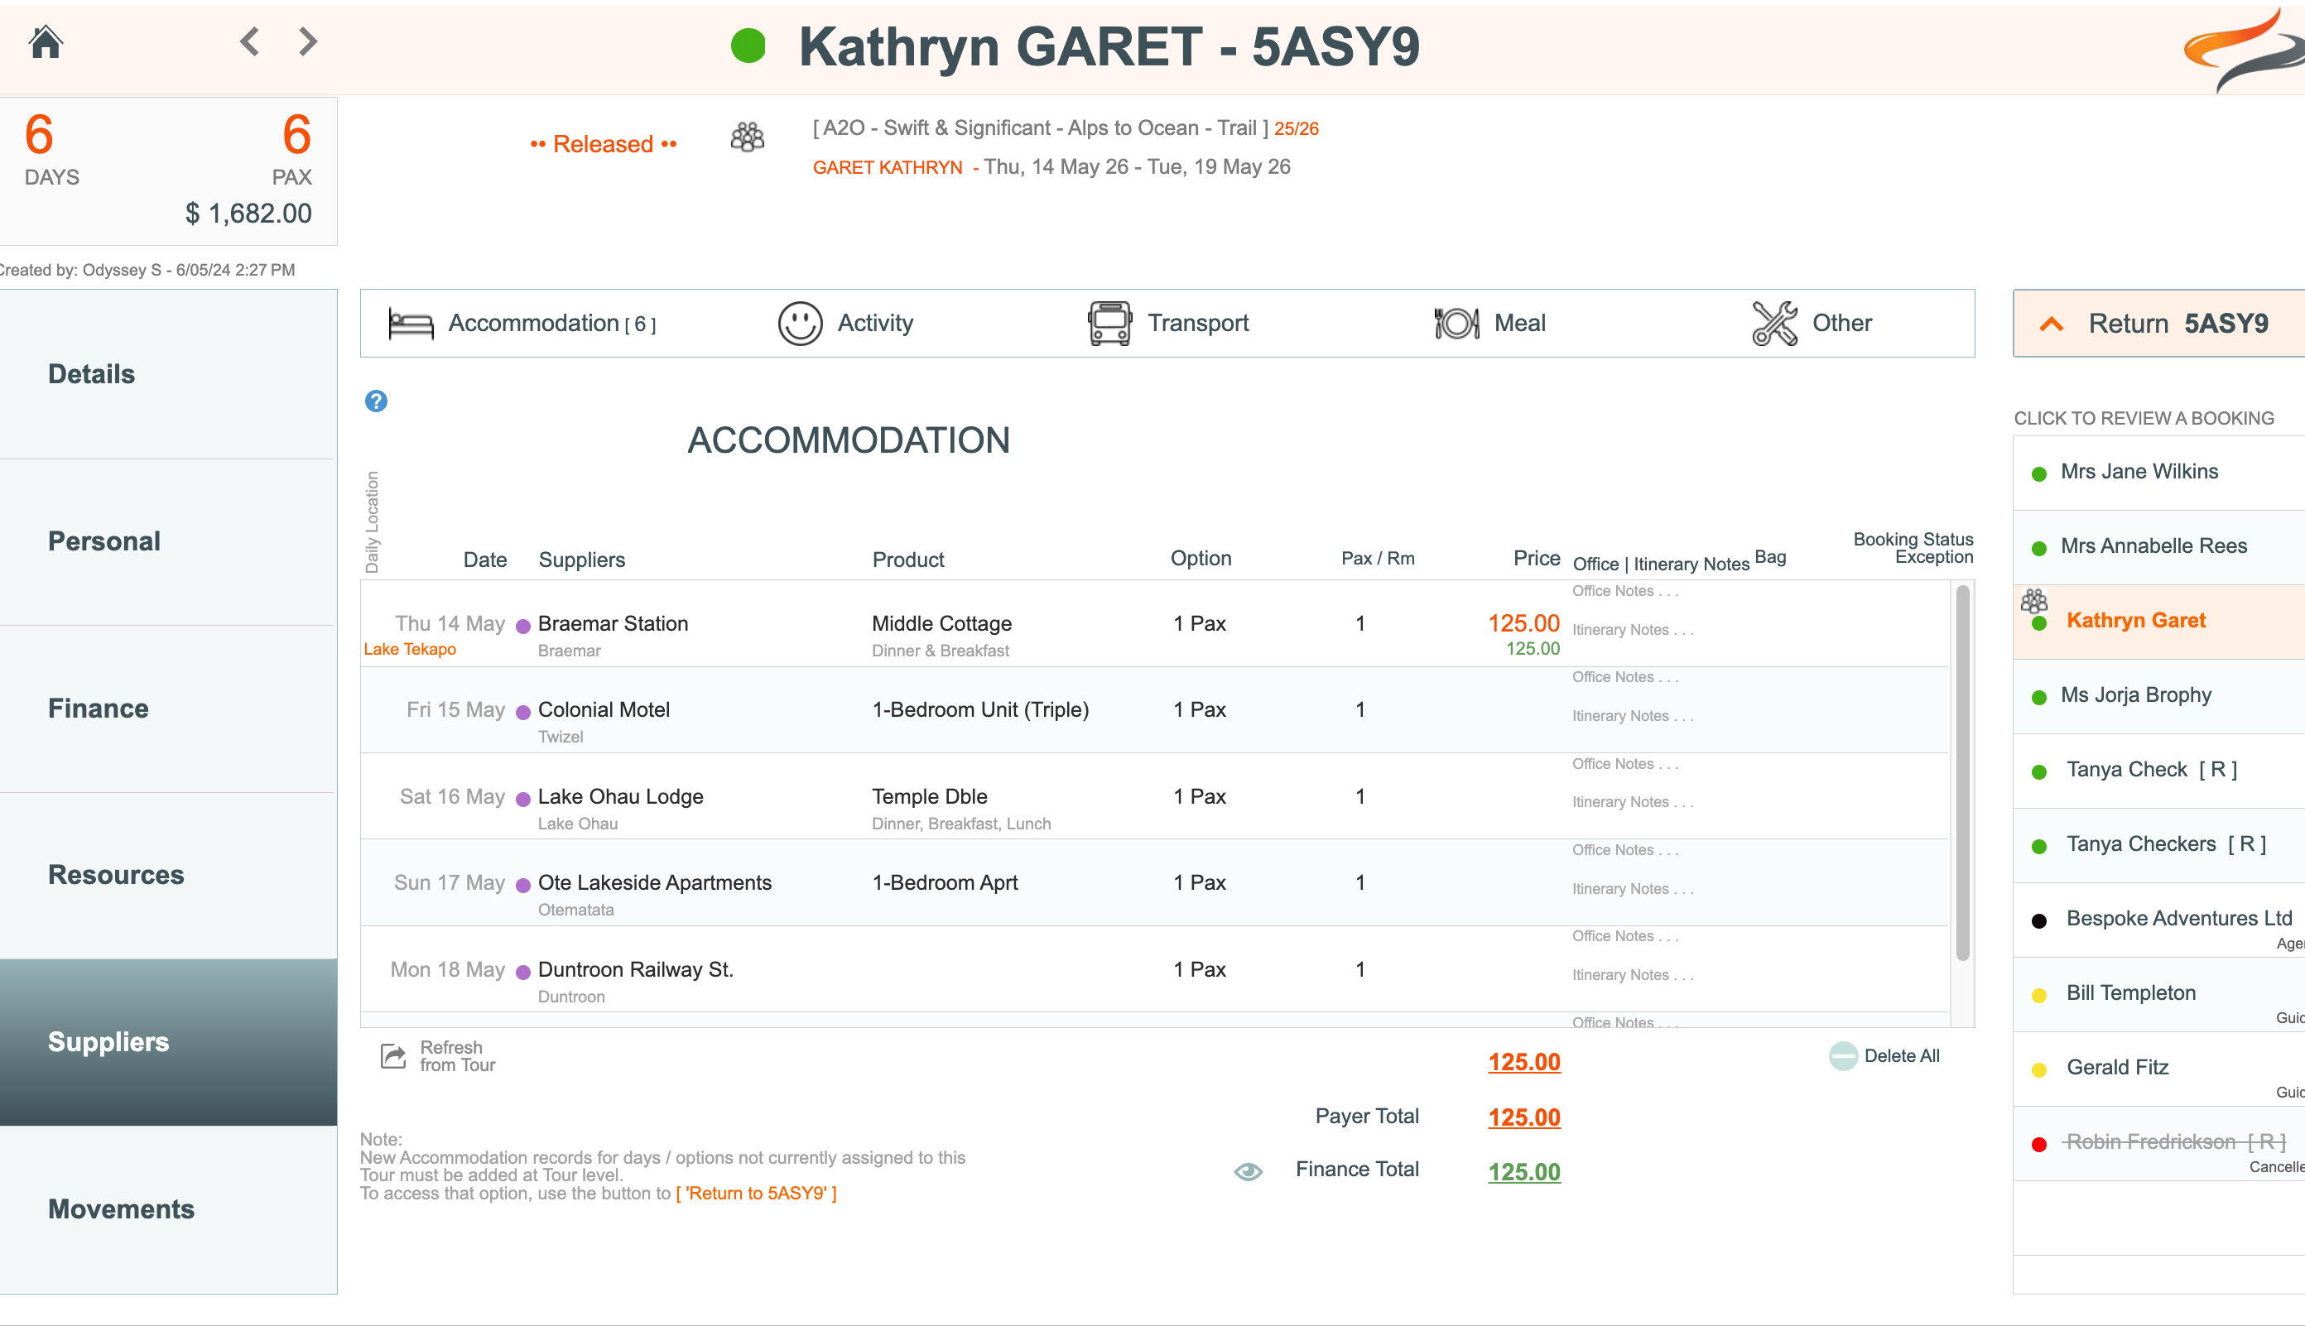Open the Transport bus icon tab
Image resolution: width=2305 pixels, height=1326 pixels.
pyautogui.click(x=1109, y=324)
